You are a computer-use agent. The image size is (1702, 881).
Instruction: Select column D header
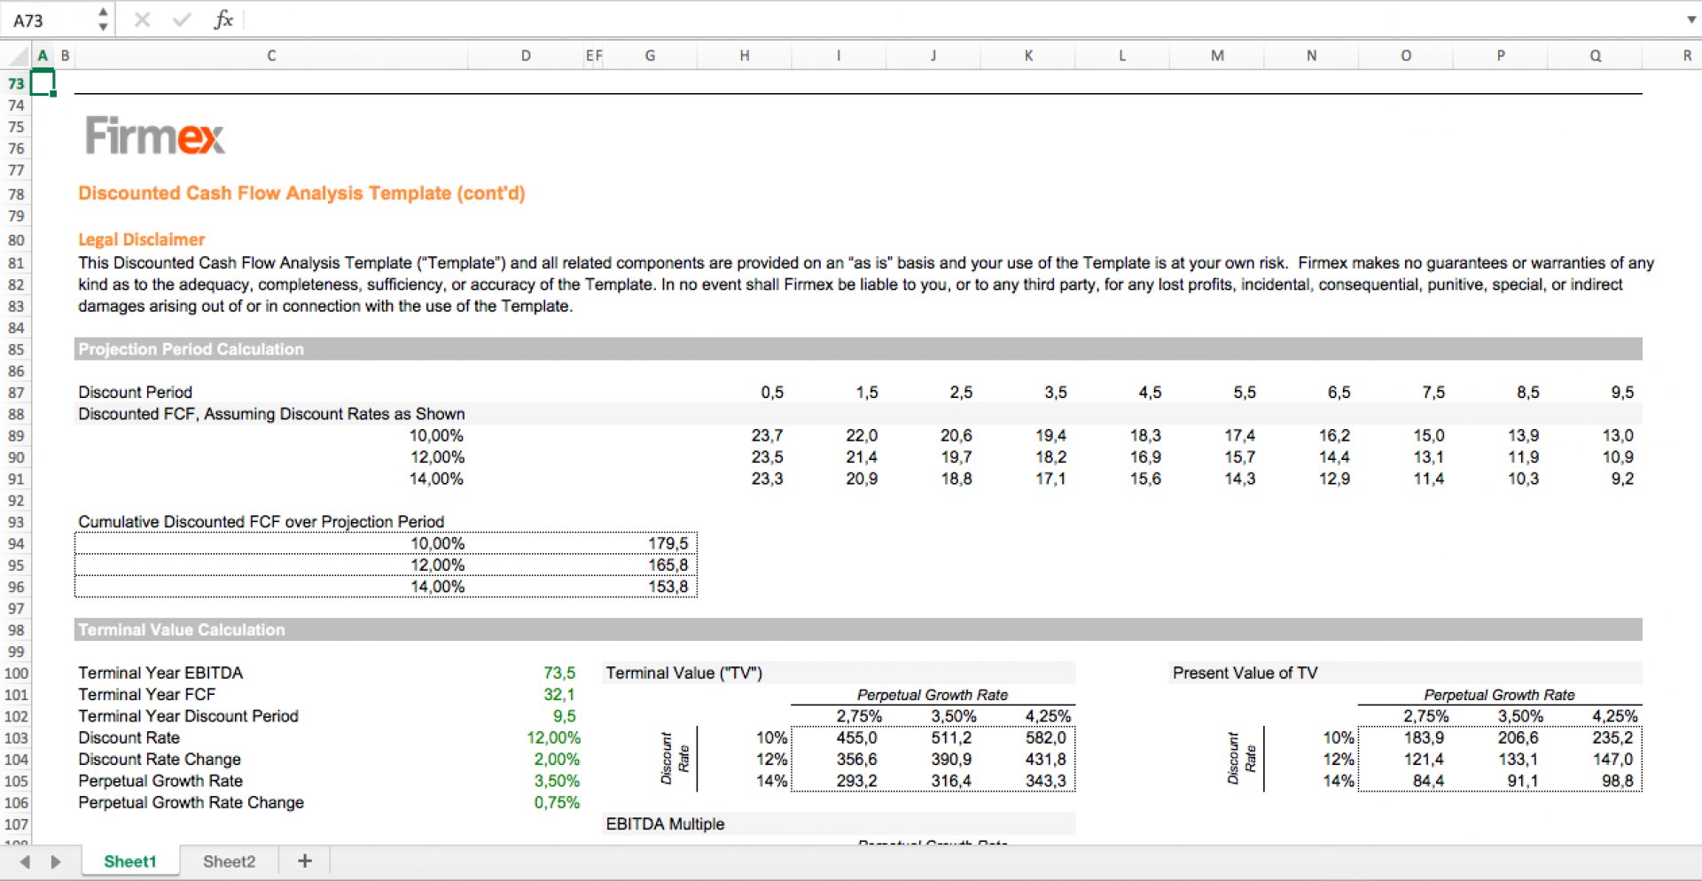[526, 56]
